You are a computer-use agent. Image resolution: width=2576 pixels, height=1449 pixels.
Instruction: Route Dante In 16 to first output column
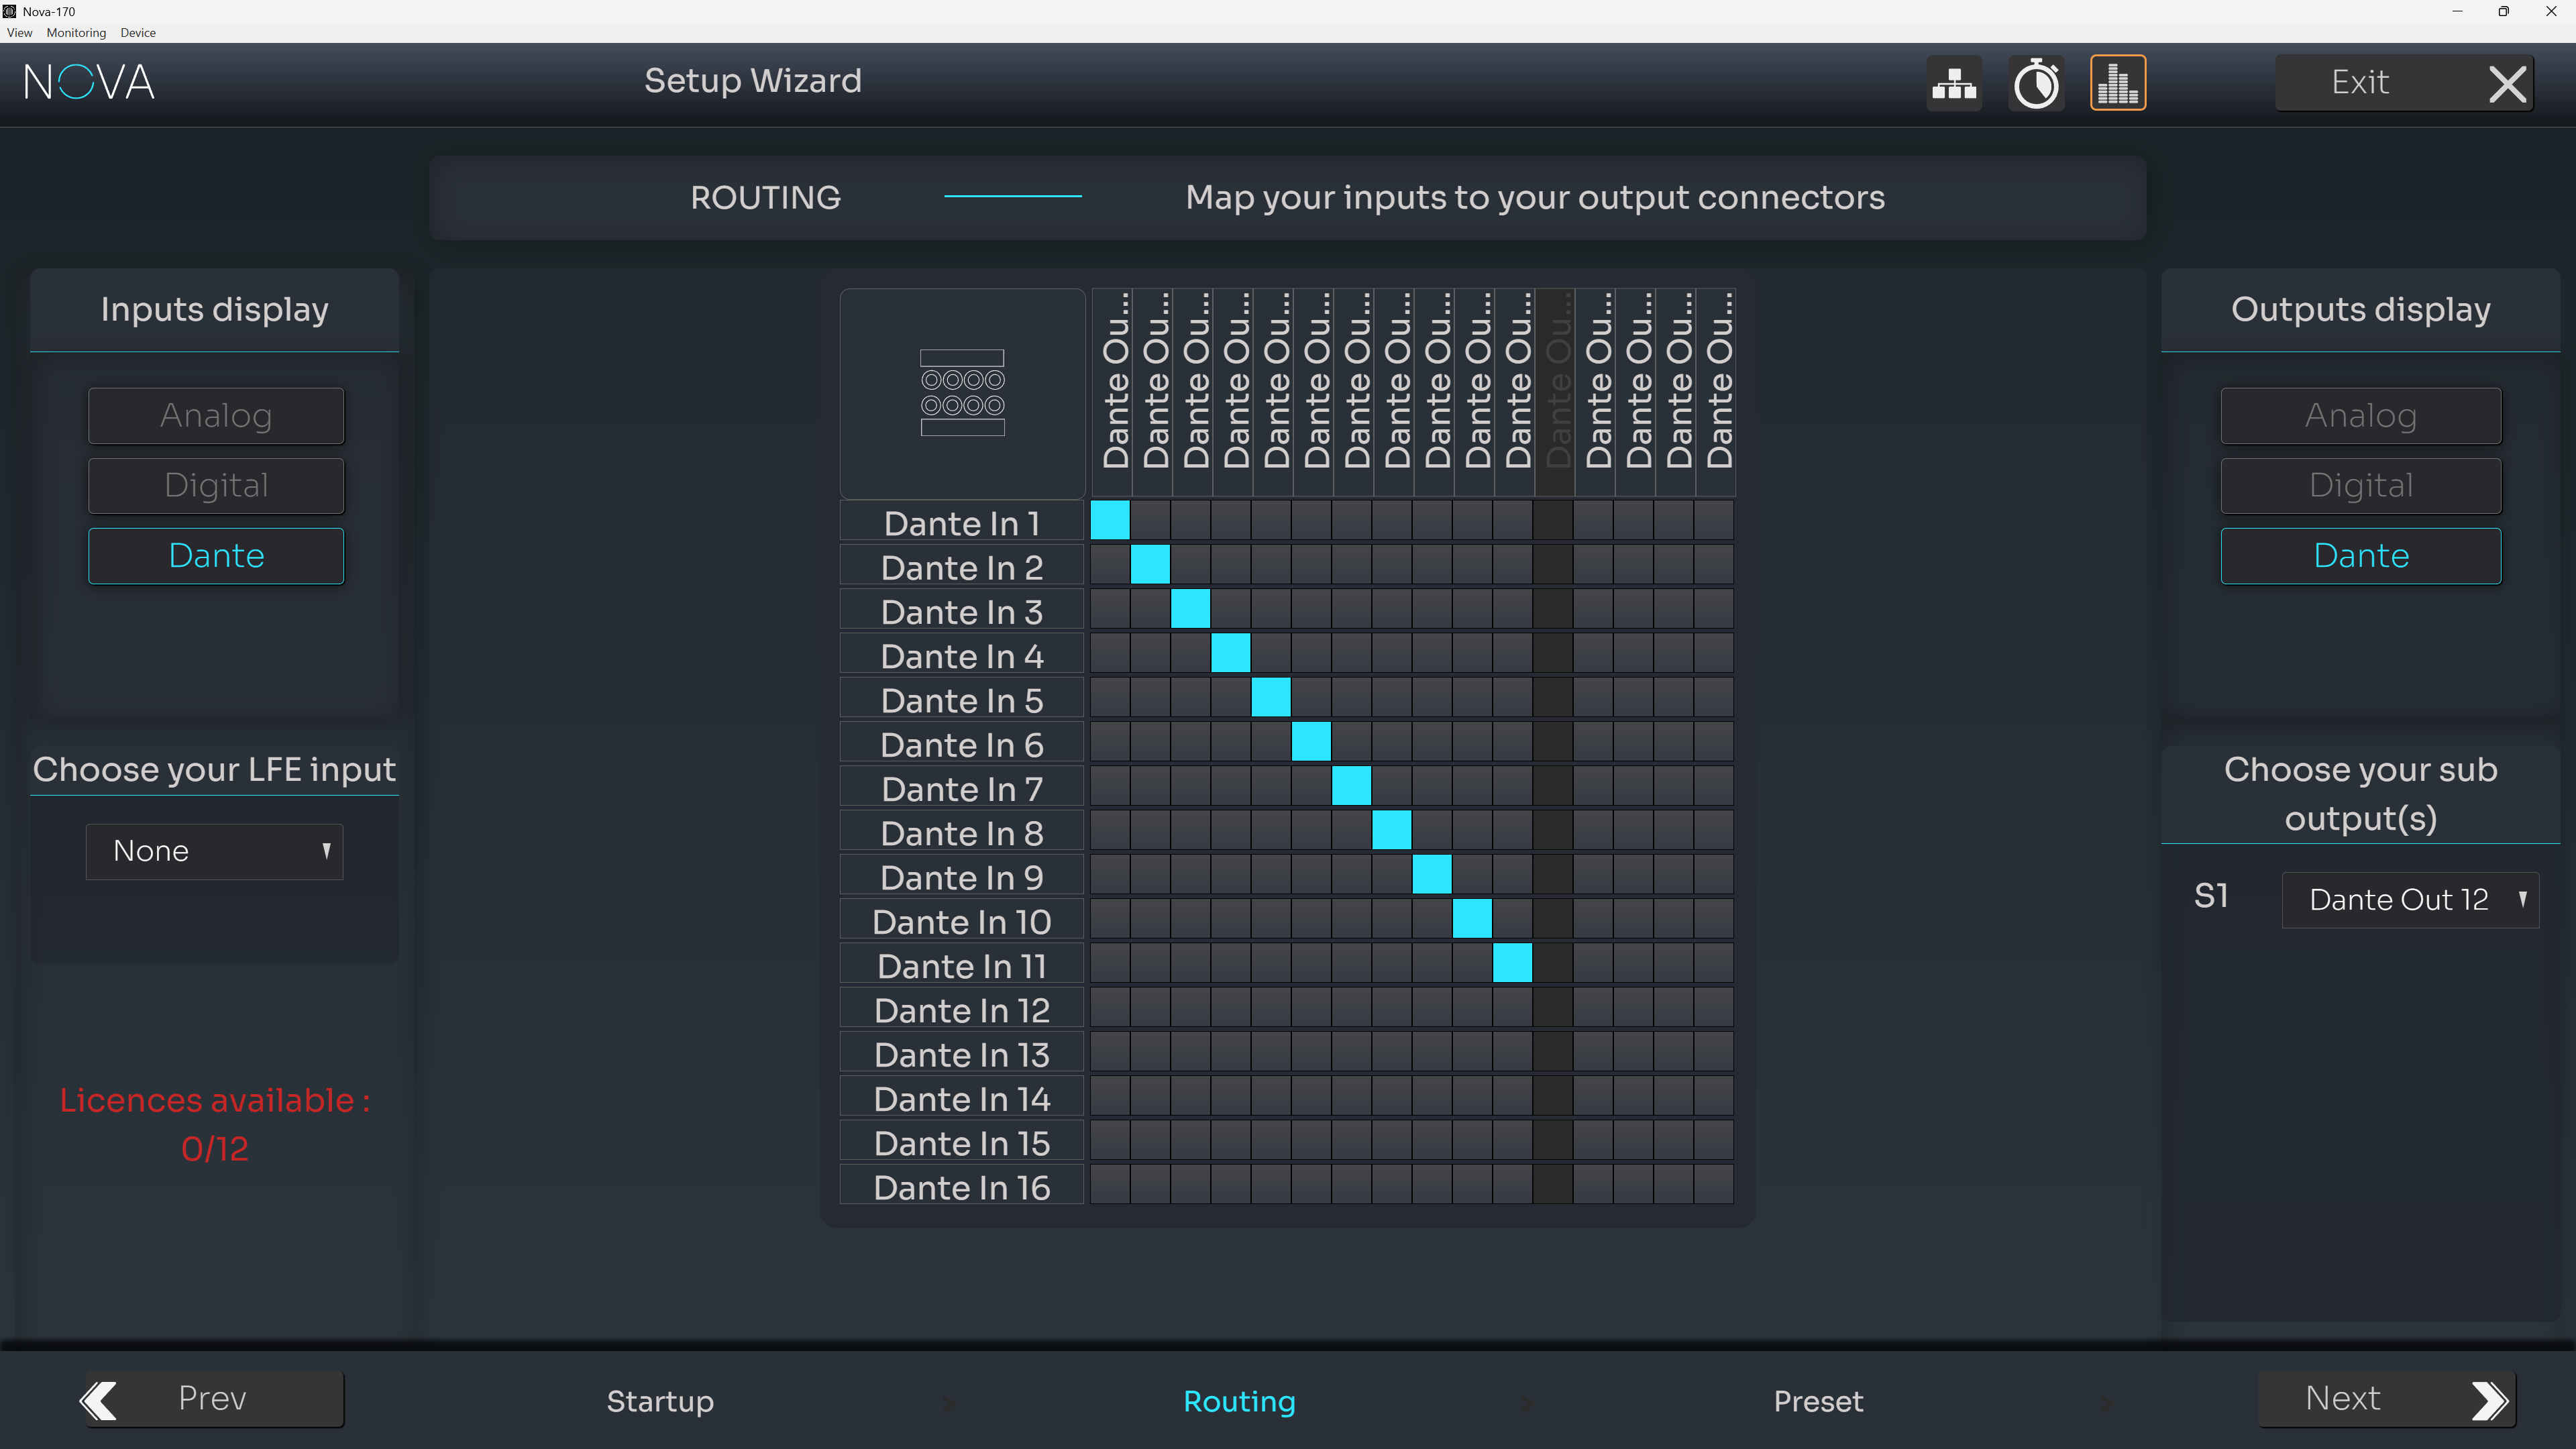[1110, 1184]
